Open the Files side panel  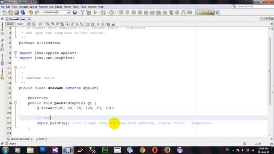click(2, 47)
